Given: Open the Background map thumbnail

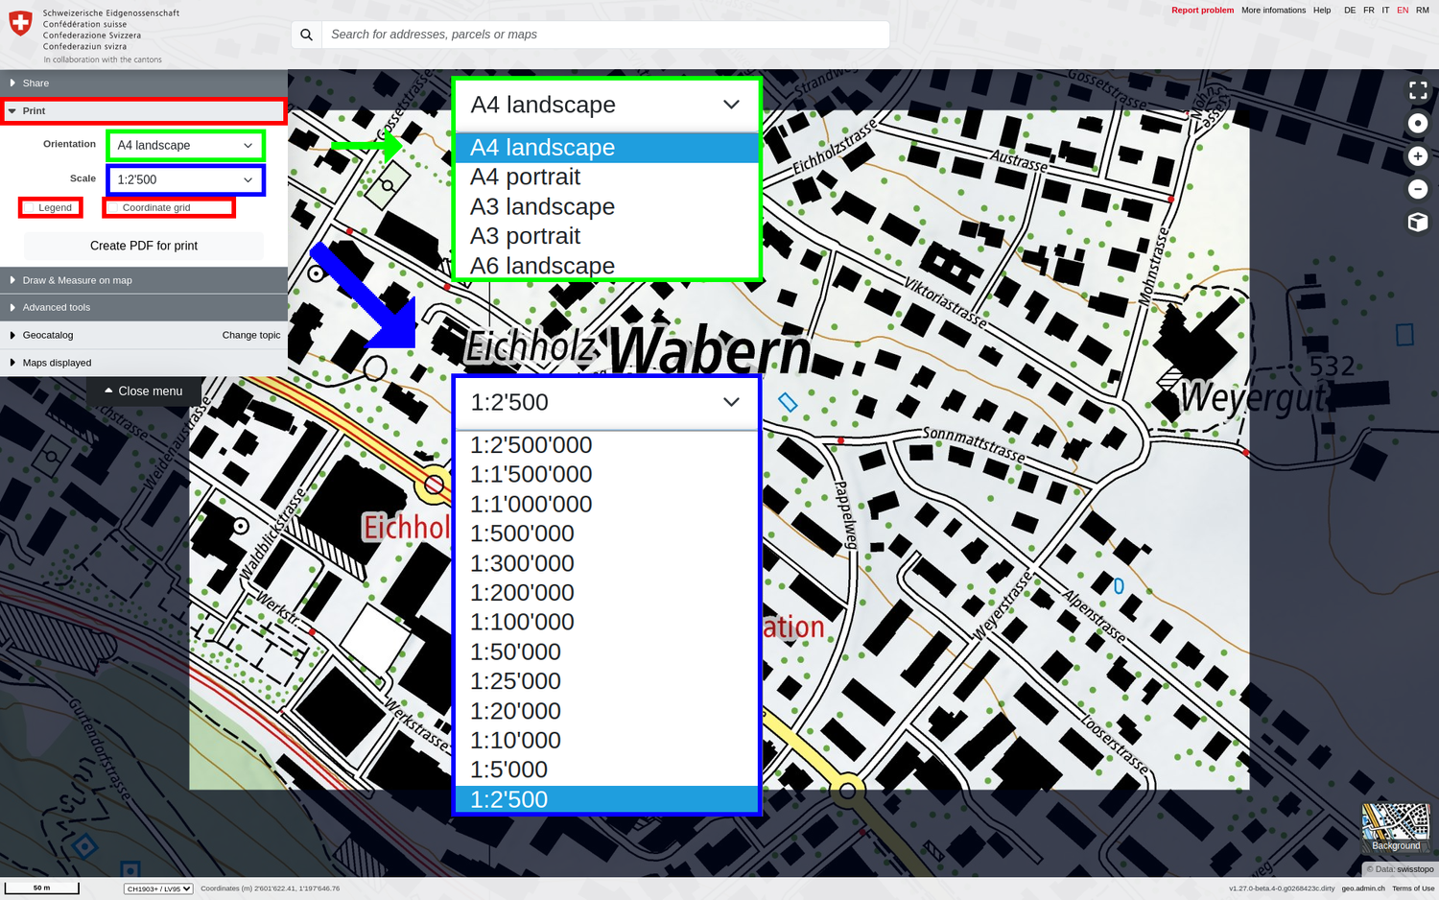Looking at the screenshot, I should coord(1396,827).
